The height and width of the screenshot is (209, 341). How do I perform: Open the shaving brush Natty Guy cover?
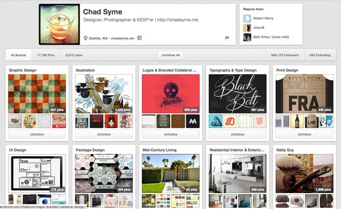tap(305, 174)
